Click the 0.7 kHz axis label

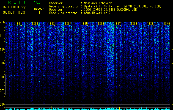(2, 91)
